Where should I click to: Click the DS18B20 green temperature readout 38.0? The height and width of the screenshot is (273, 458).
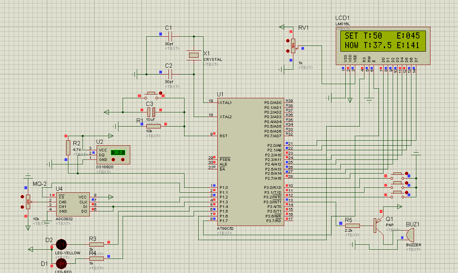click(118, 152)
